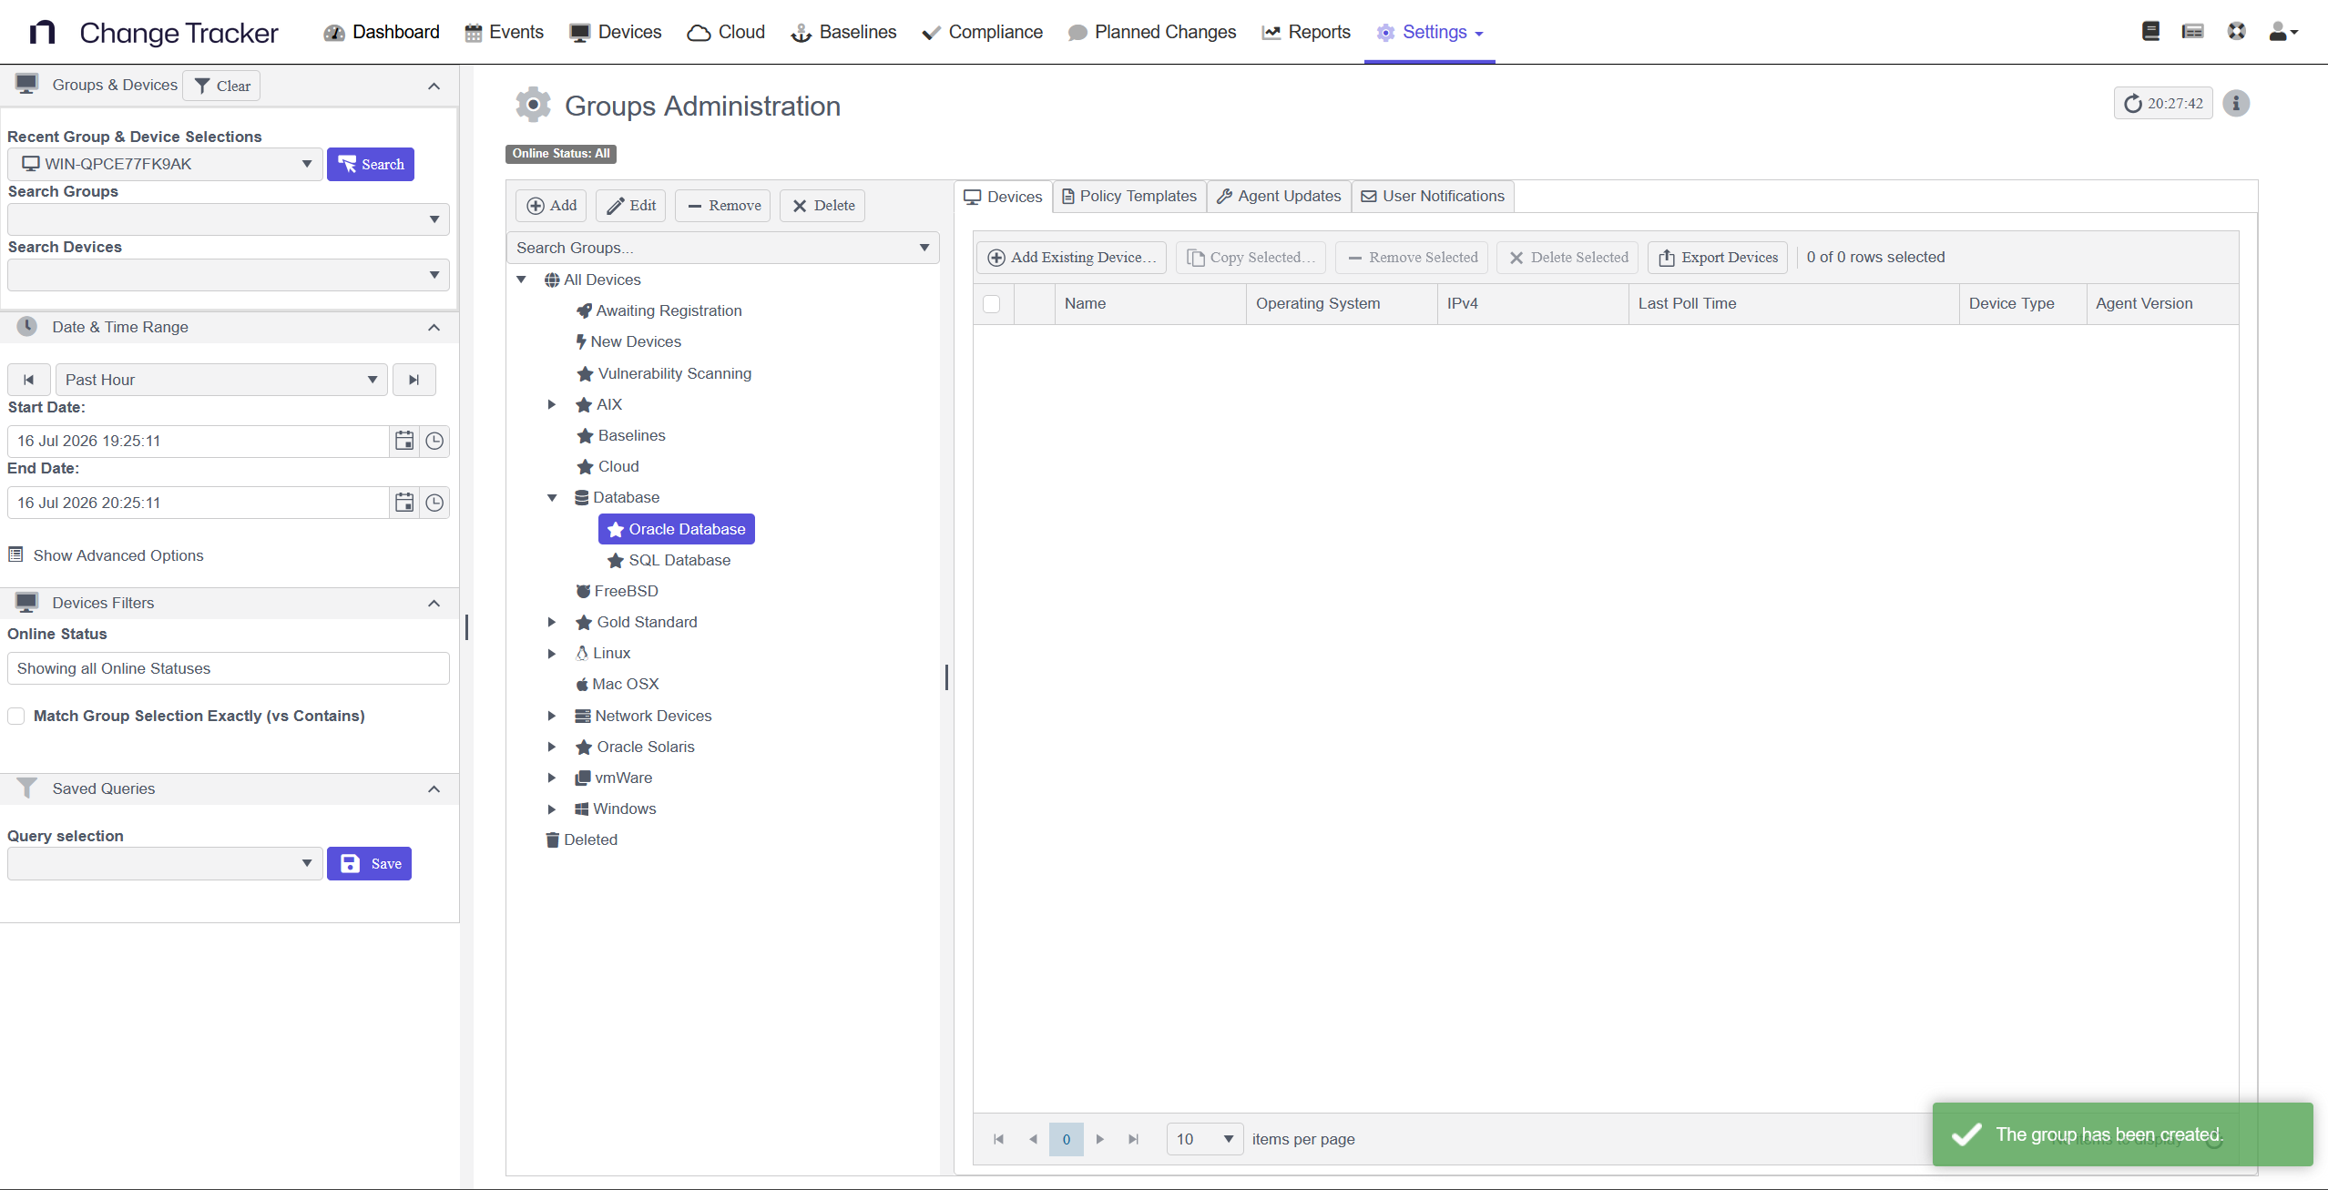Click the Add group button
Viewport: 2328px width, 1190px height.
(x=552, y=206)
